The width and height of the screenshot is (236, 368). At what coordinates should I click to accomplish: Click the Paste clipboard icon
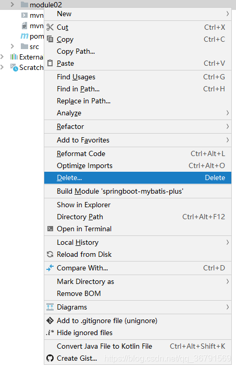tap(50, 63)
